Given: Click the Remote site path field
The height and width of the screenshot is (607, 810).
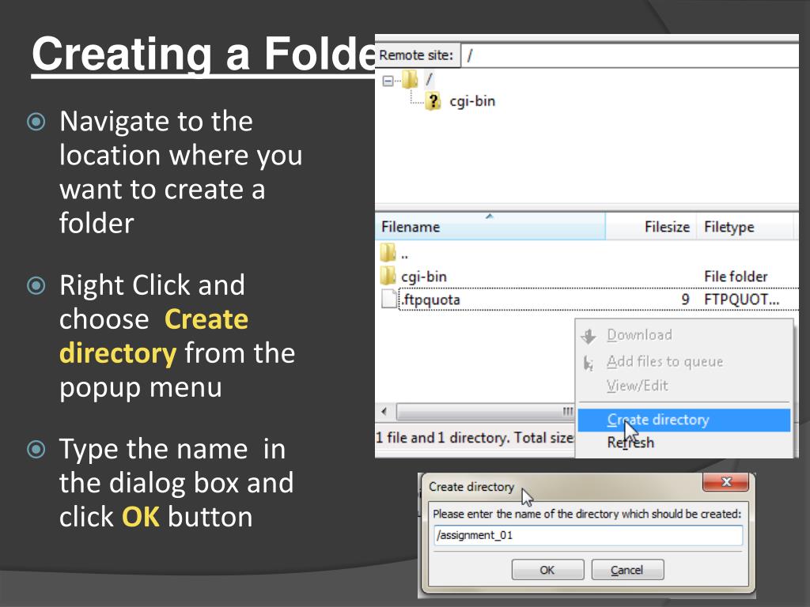Looking at the screenshot, I should (x=630, y=55).
